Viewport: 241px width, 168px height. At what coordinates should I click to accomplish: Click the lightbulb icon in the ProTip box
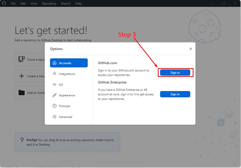pyautogui.click(x=22, y=140)
